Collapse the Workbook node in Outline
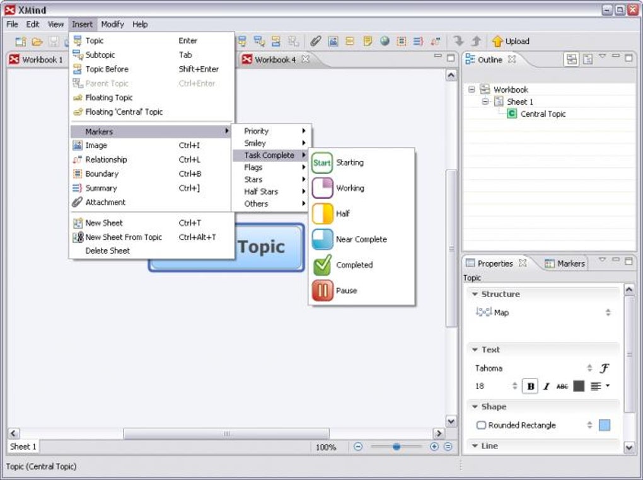Image resolution: width=643 pixels, height=480 pixels. pos(472,90)
